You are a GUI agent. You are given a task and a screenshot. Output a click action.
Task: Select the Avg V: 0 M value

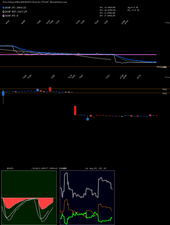[133, 7]
